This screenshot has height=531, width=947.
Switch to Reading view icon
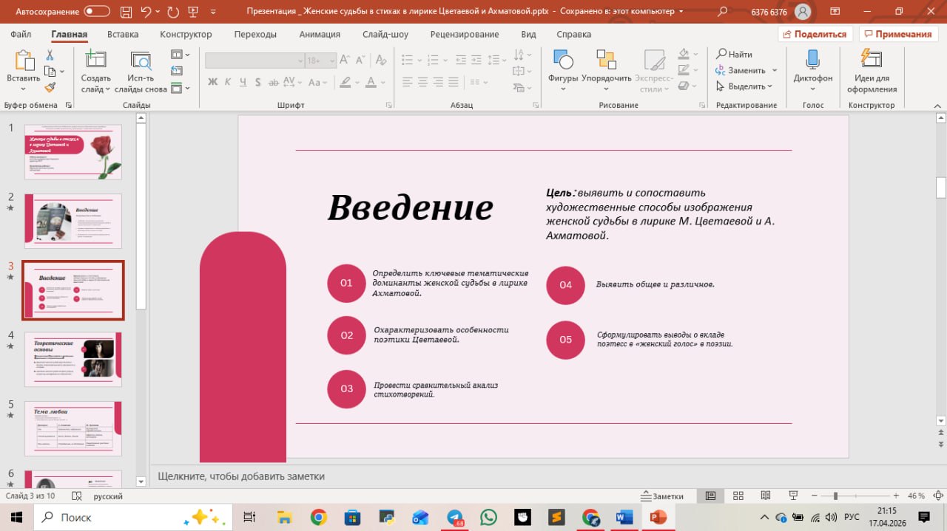click(x=766, y=496)
